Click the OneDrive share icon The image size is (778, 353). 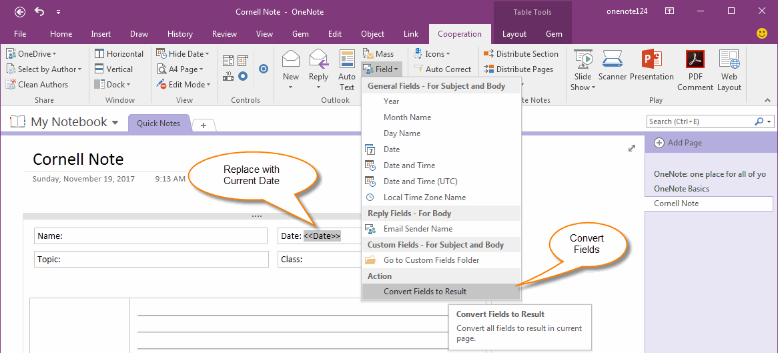click(11, 53)
